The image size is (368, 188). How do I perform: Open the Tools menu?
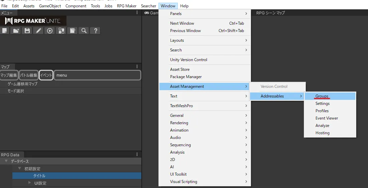pos(95,6)
